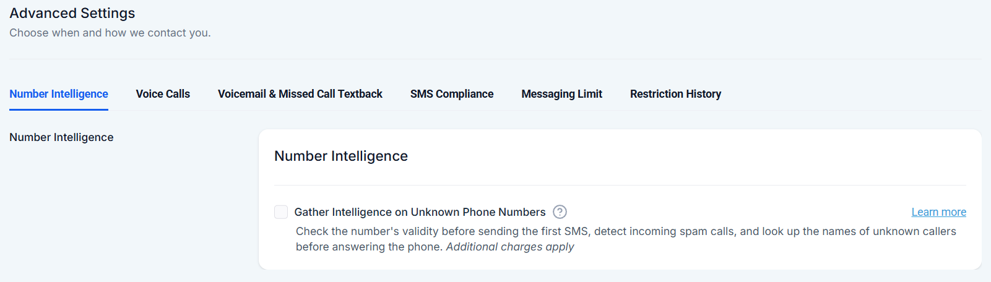Select the Messaging Limit tab
The height and width of the screenshot is (282, 991).
point(561,94)
